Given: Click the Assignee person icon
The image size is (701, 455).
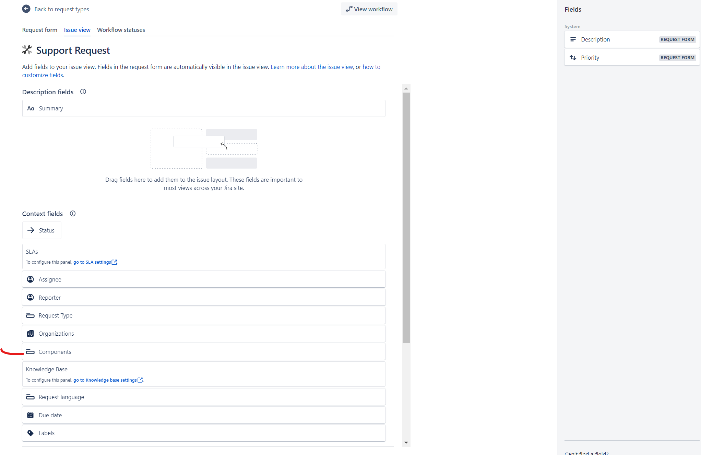Looking at the screenshot, I should [x=31, y=279].
